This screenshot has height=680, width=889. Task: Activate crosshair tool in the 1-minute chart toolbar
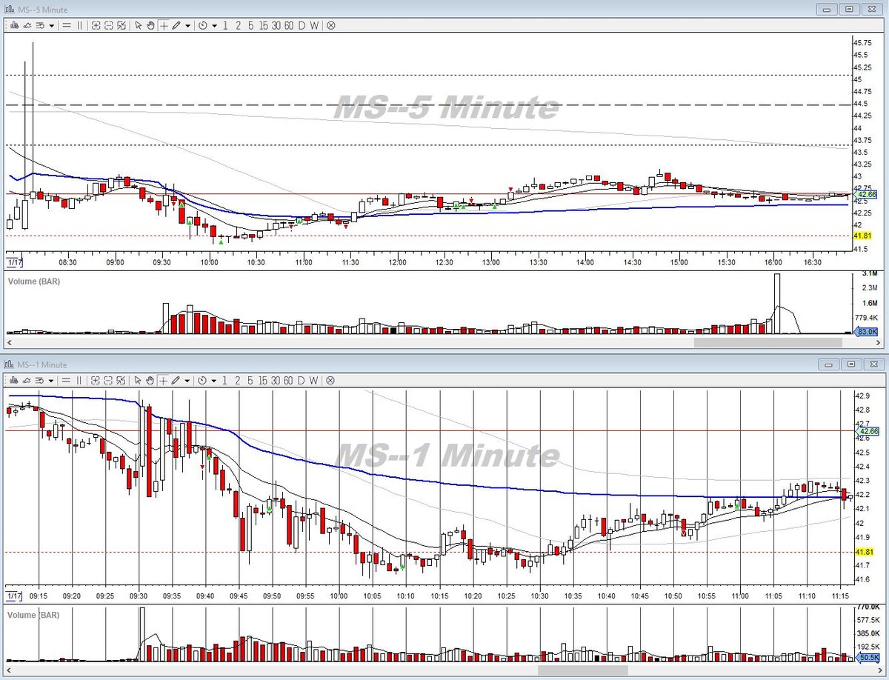(163, 379)
